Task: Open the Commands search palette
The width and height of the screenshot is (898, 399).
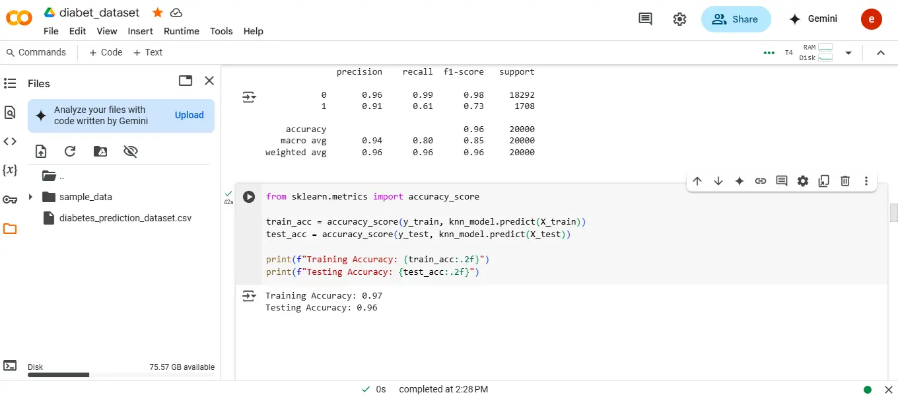Action: [x=36, y=52]
